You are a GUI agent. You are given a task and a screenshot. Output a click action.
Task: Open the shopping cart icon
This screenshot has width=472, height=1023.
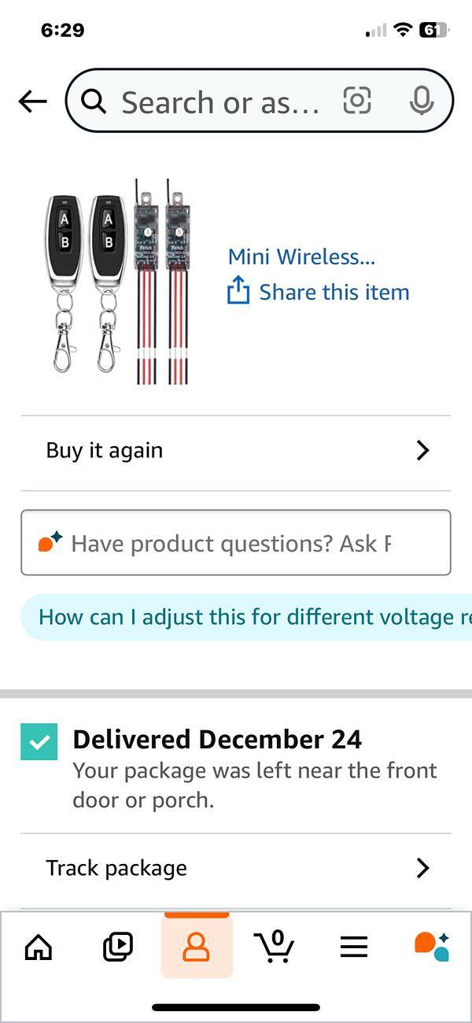(x=275, y=946)
